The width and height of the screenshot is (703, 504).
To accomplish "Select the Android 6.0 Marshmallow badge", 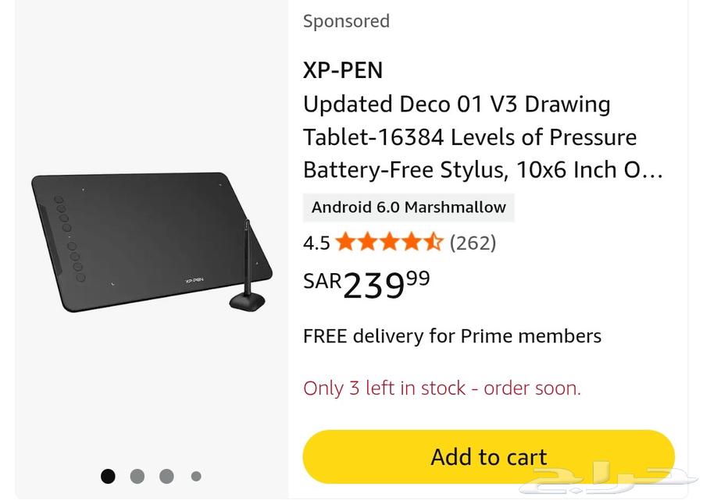I will 409,208.
